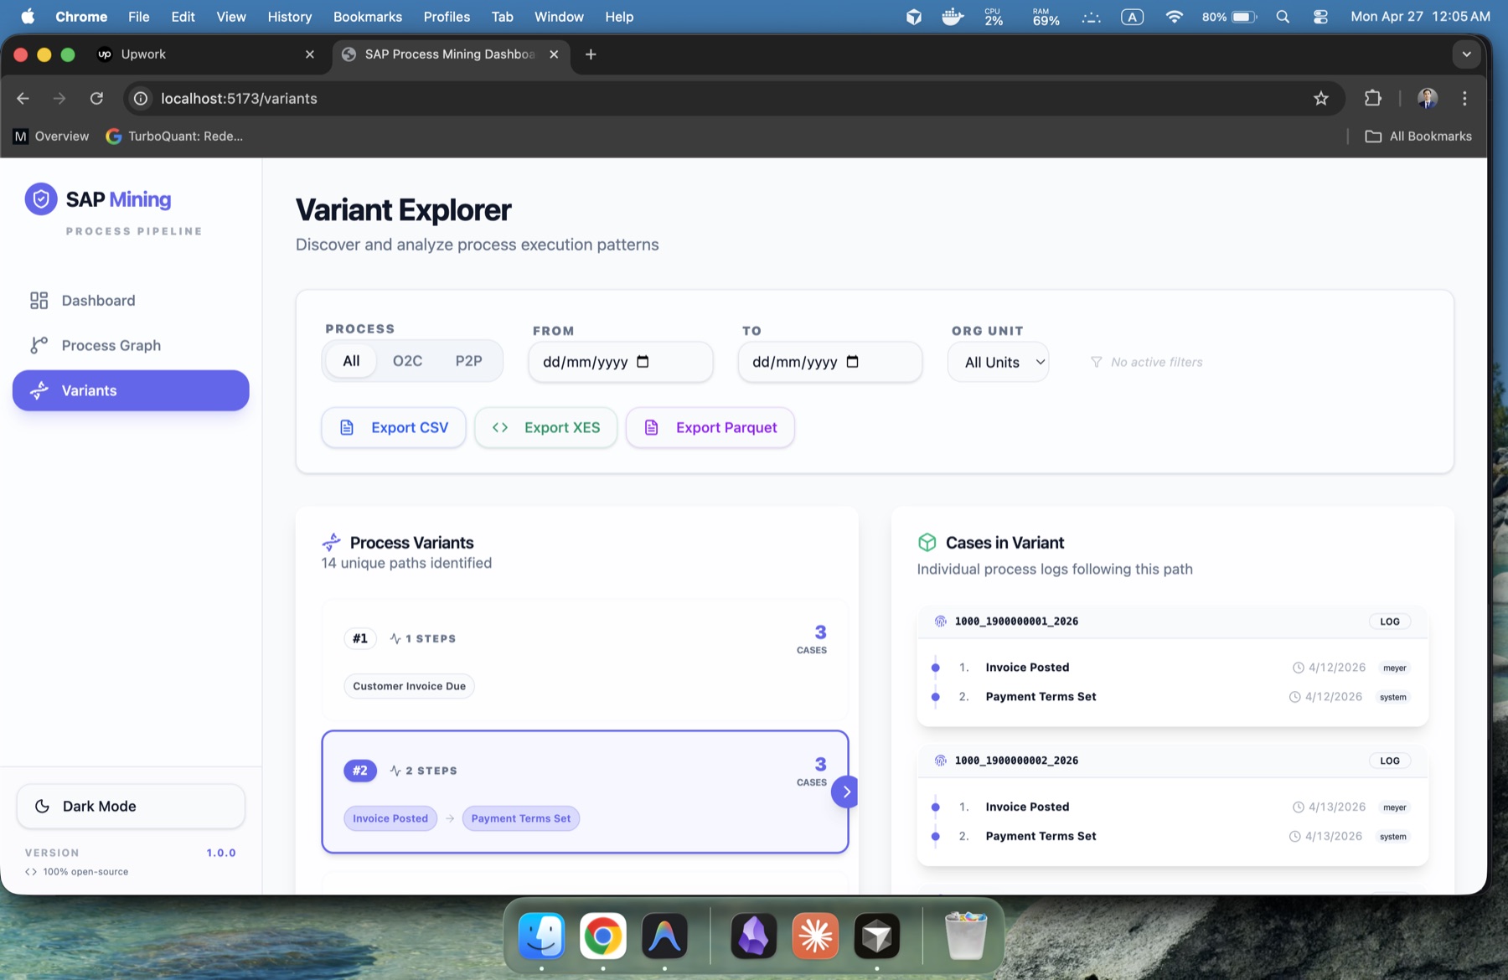Viewport: 1508px width, 980px height.
Task: Open a new browser tab
Action: 591,54
